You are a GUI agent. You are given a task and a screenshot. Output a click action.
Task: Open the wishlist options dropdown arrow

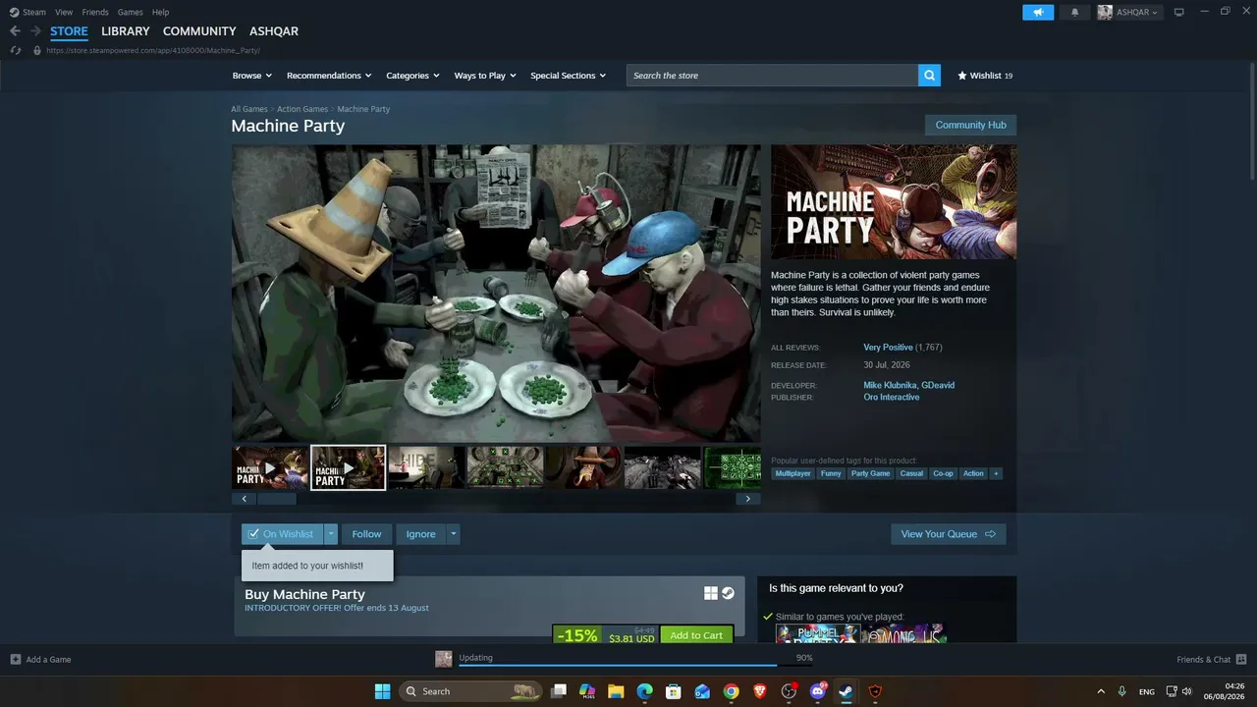[331, 534]
